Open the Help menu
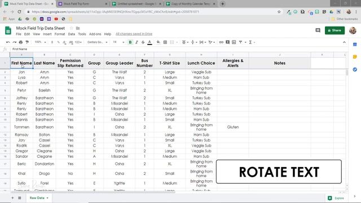The width and height of the screenshot is (361, 203). [x=108, y=34]
